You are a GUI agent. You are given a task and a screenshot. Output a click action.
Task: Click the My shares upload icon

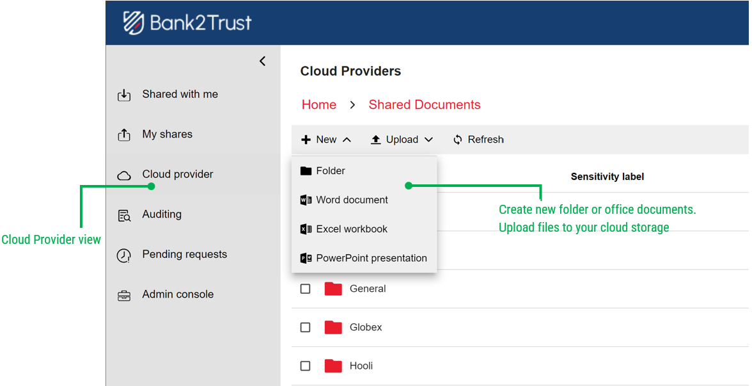[x=124, y=134]
